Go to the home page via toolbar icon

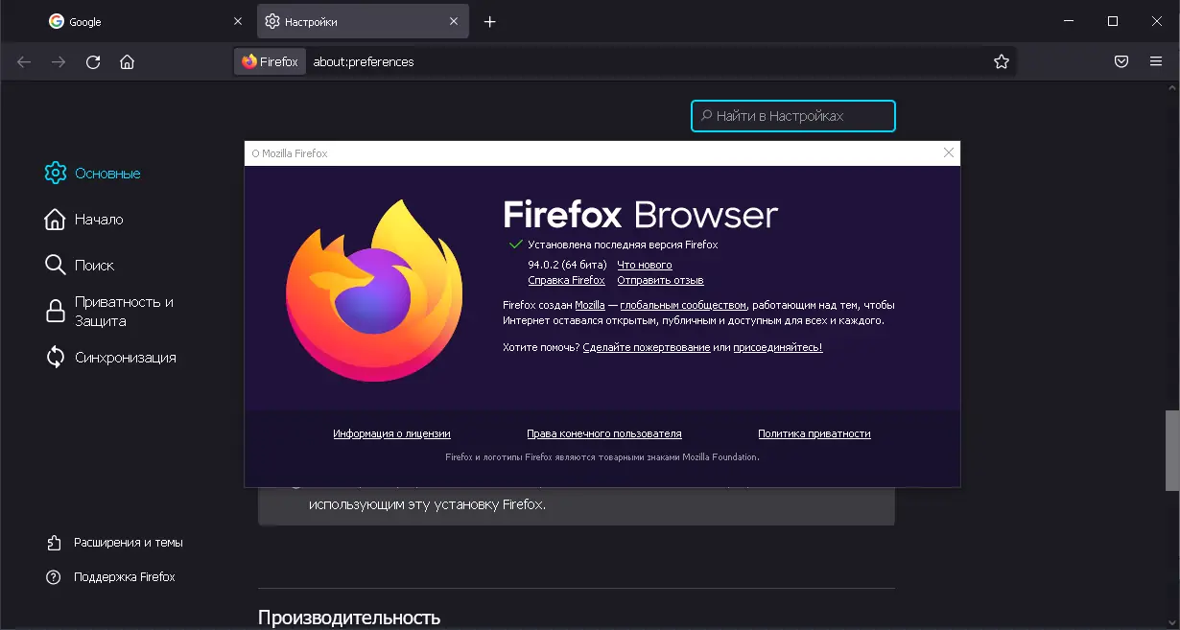(127, 61)
